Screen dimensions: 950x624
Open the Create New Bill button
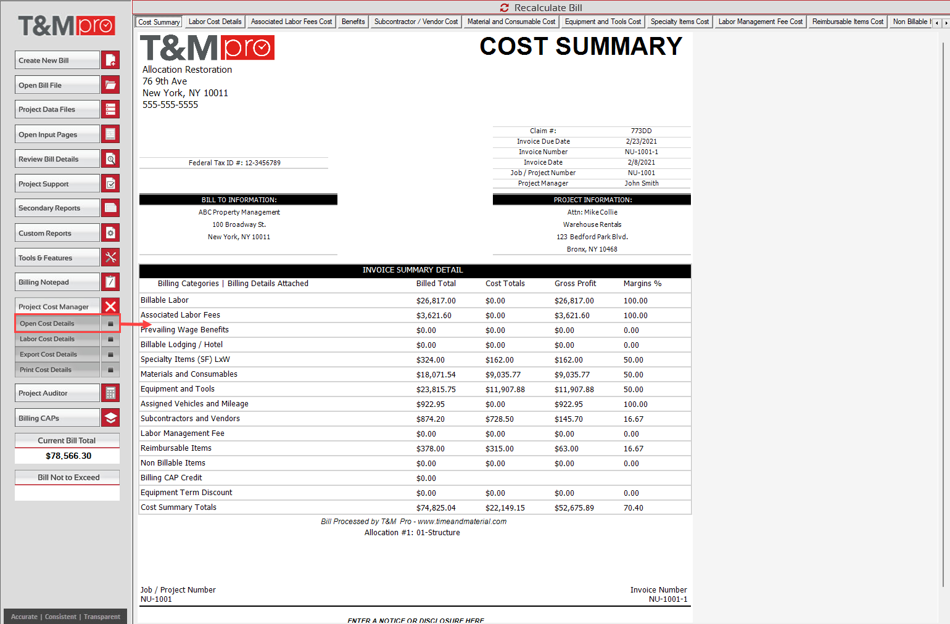coord(57,60)
